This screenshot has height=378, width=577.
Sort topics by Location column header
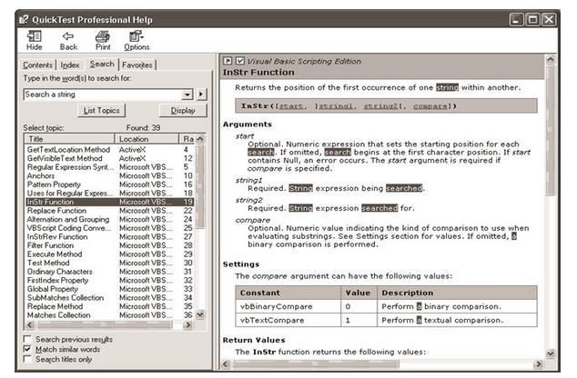tap(147, 139)
